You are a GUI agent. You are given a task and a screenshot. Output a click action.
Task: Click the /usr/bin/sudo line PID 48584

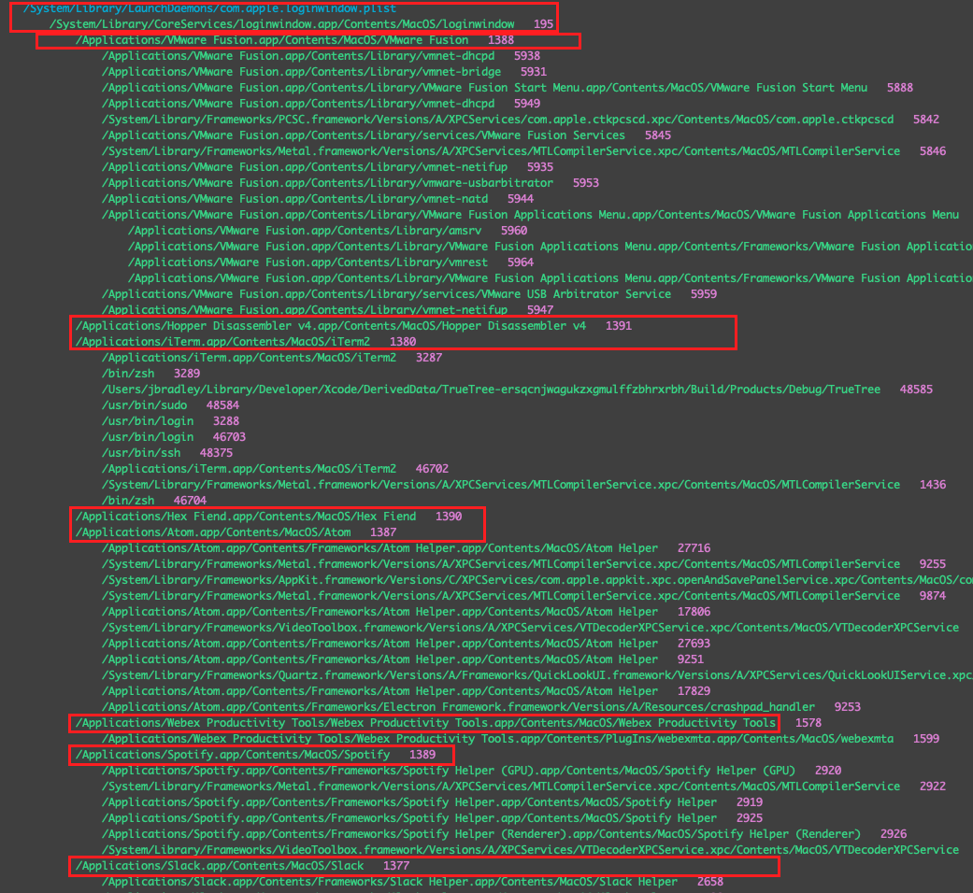tap(170, 405)
